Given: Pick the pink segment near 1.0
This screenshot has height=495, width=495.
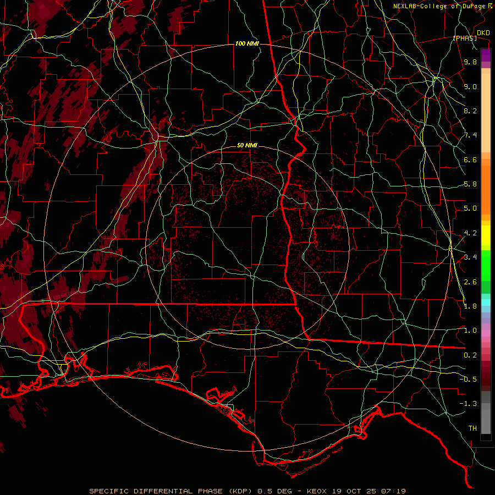Looking at the screenshot, I should click(x=486, y=333).
